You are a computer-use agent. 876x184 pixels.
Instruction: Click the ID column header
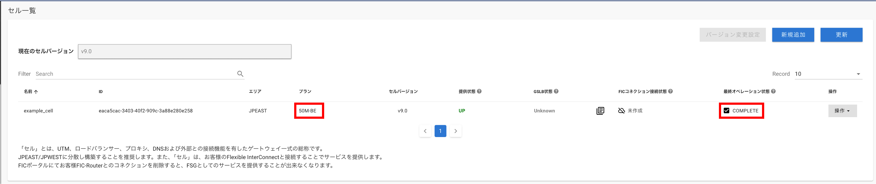pos(101,92)
